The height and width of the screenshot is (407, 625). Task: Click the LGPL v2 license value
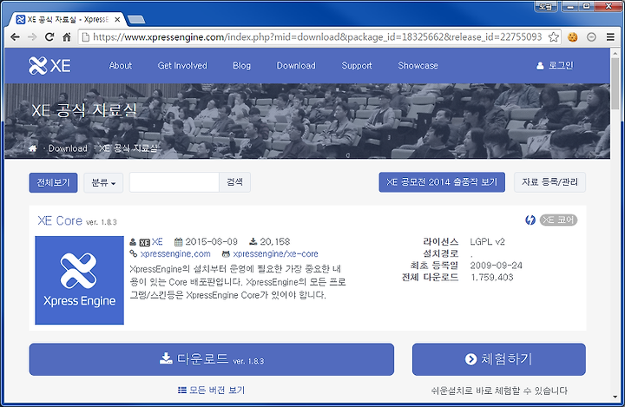tap(487, 241)
